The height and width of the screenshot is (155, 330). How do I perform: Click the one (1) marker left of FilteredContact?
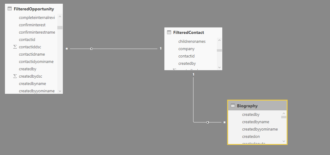pos(161,48)
